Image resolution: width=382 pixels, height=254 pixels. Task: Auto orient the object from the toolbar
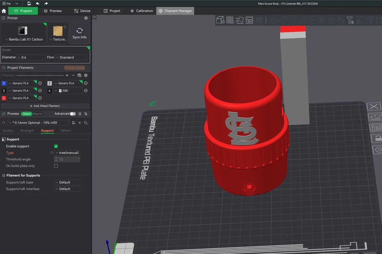tap(240, 20)
